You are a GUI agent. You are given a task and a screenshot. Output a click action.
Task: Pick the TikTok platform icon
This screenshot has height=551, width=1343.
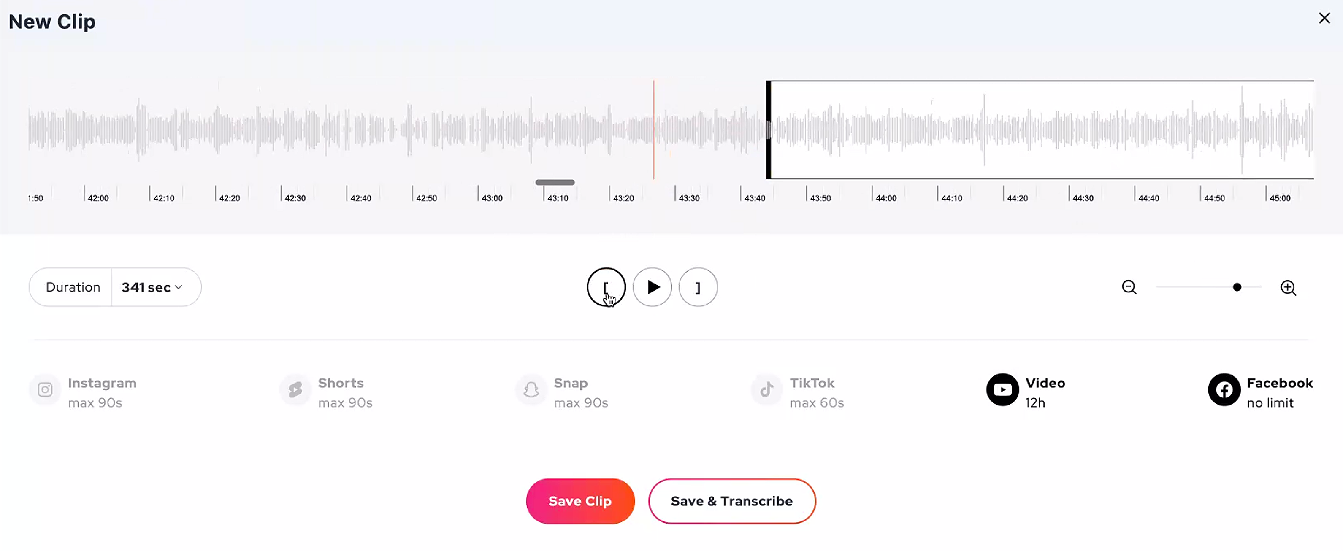(x=766, y=389)
